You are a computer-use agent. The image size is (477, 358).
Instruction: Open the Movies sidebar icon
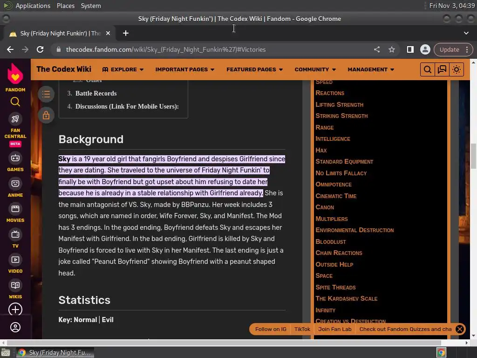coord(15,209)
